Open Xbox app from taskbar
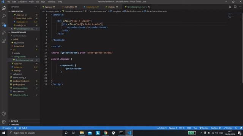Viewport: 243px width, 136px height. (x=114, y=133)
